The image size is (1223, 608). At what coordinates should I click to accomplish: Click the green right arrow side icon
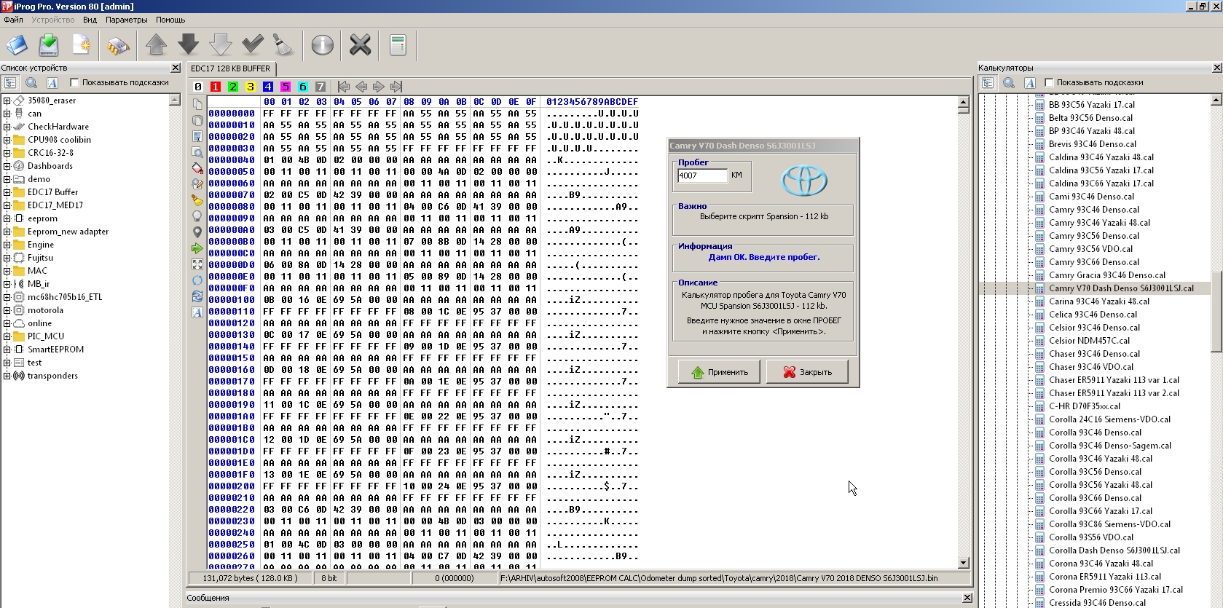pos(197,248)
